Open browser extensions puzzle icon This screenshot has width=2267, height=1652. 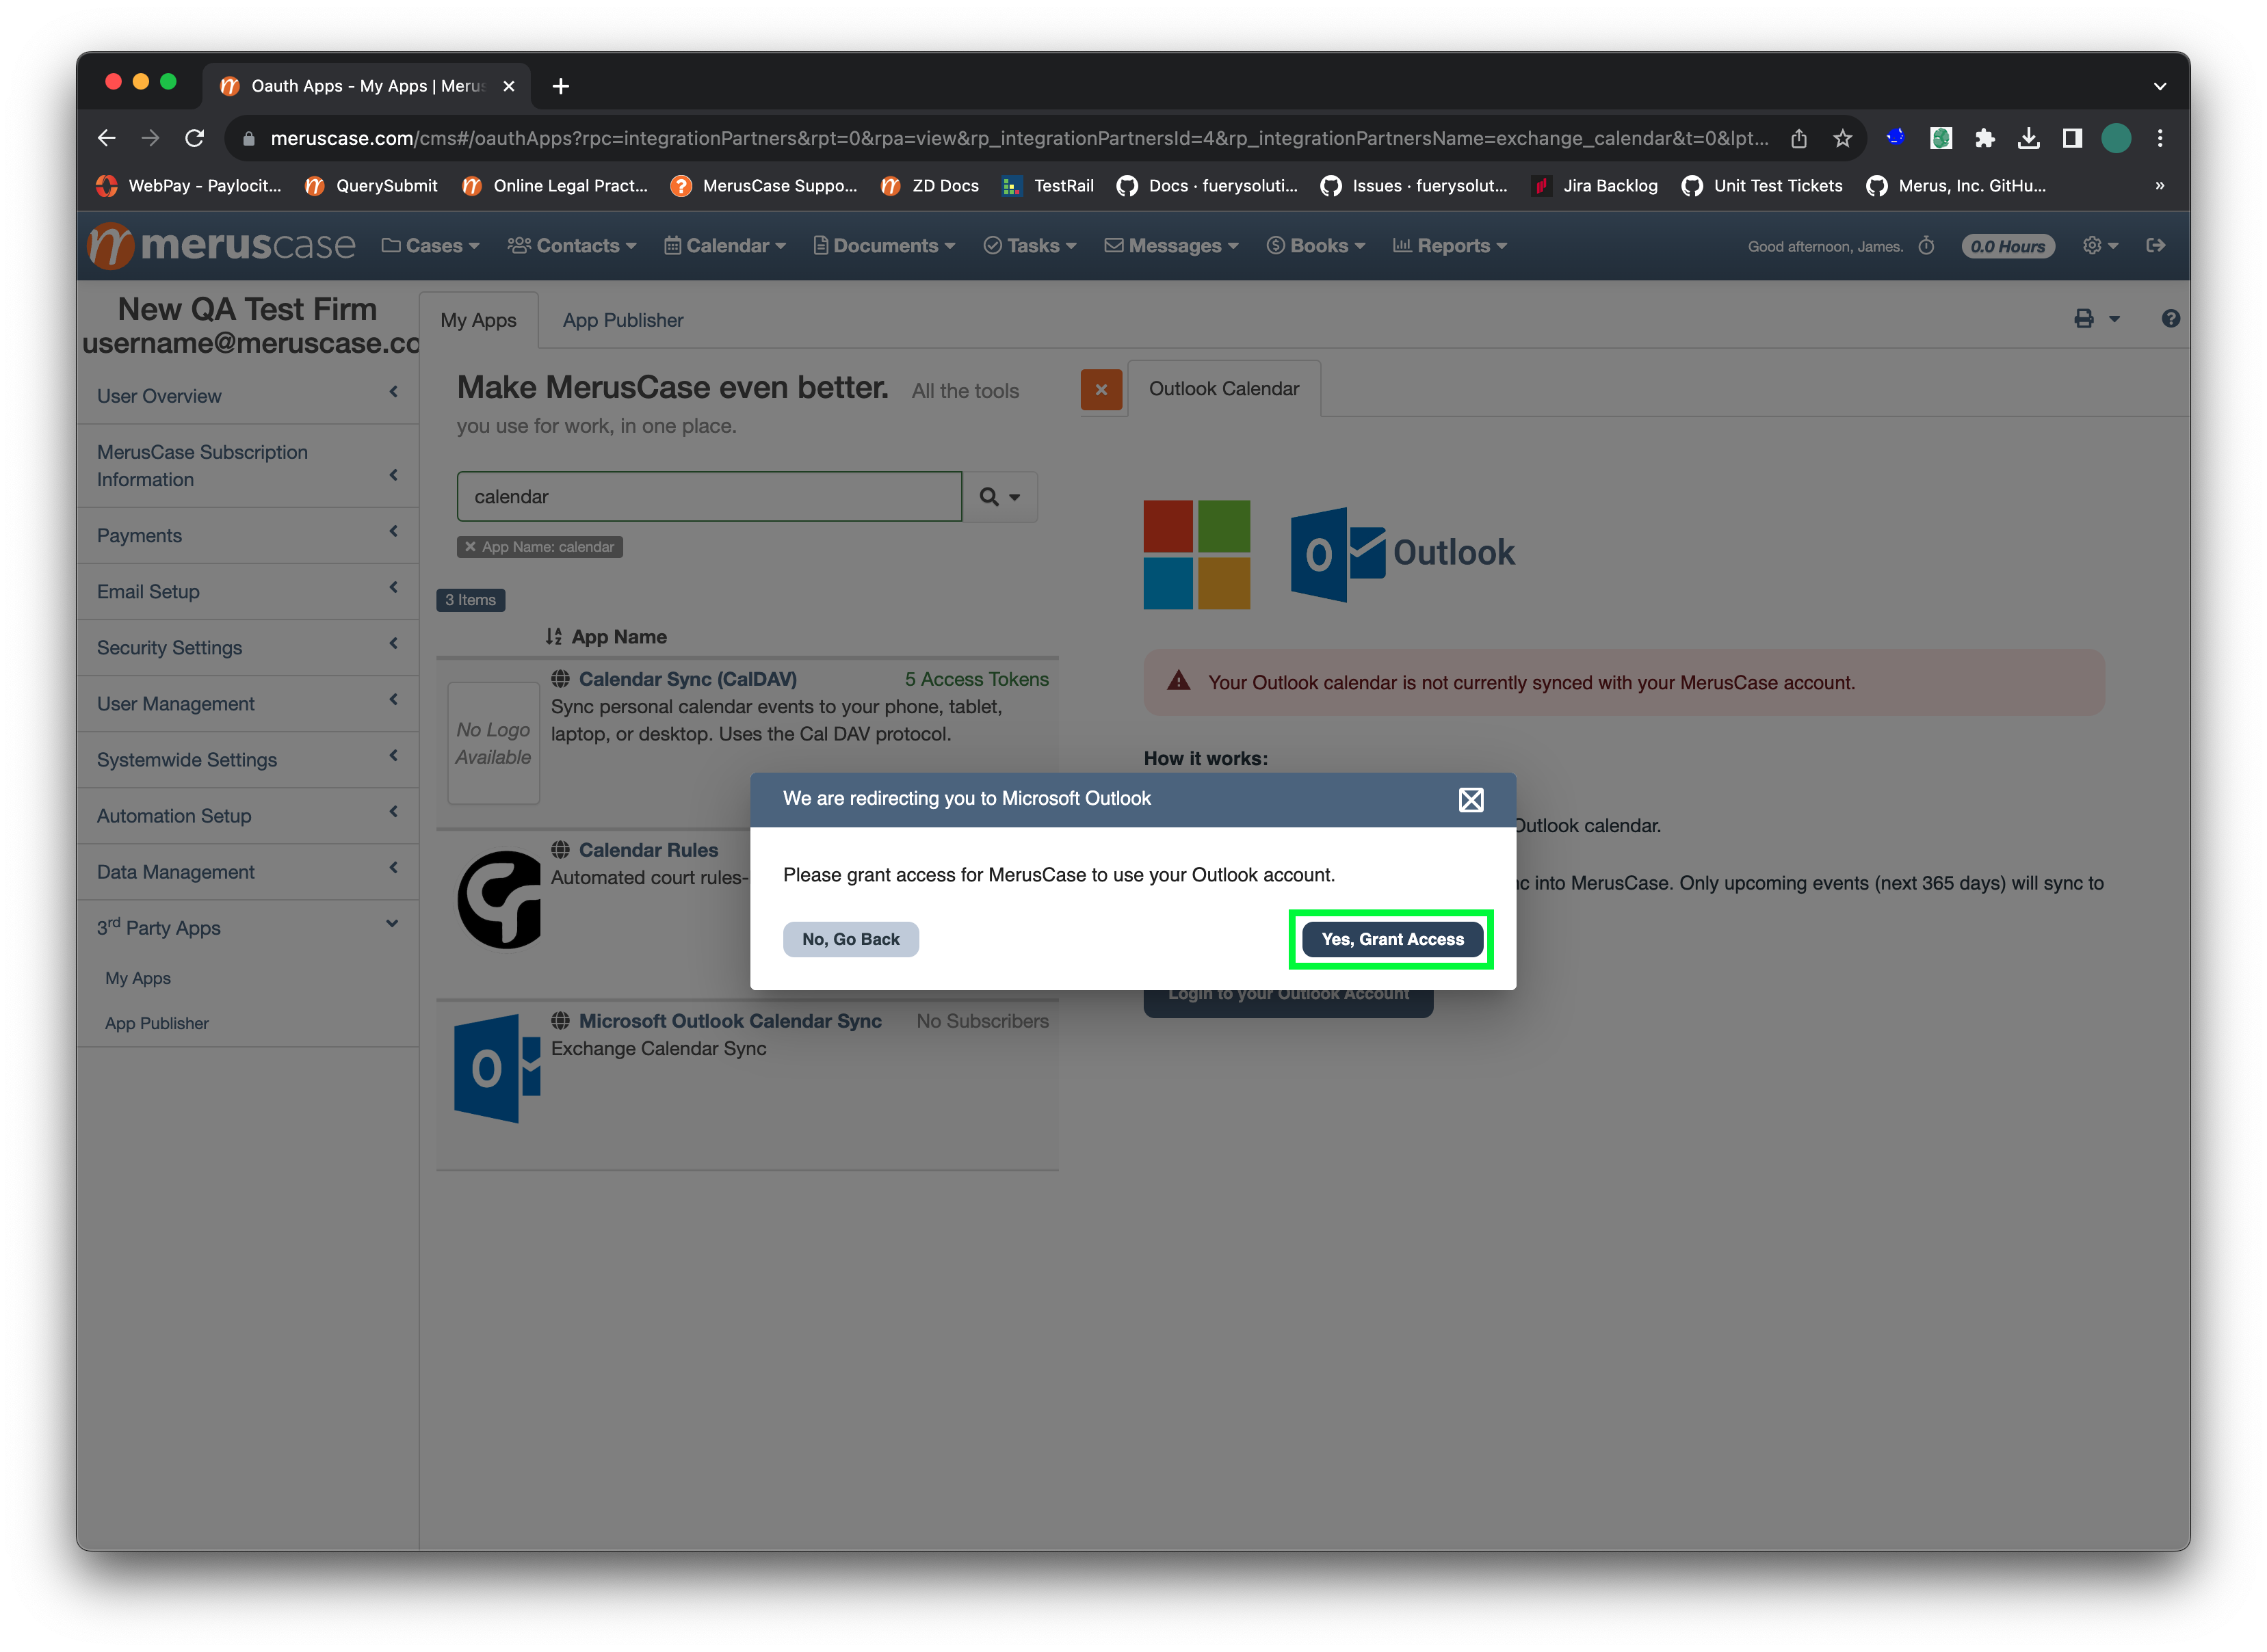(x=1984, y=138)
